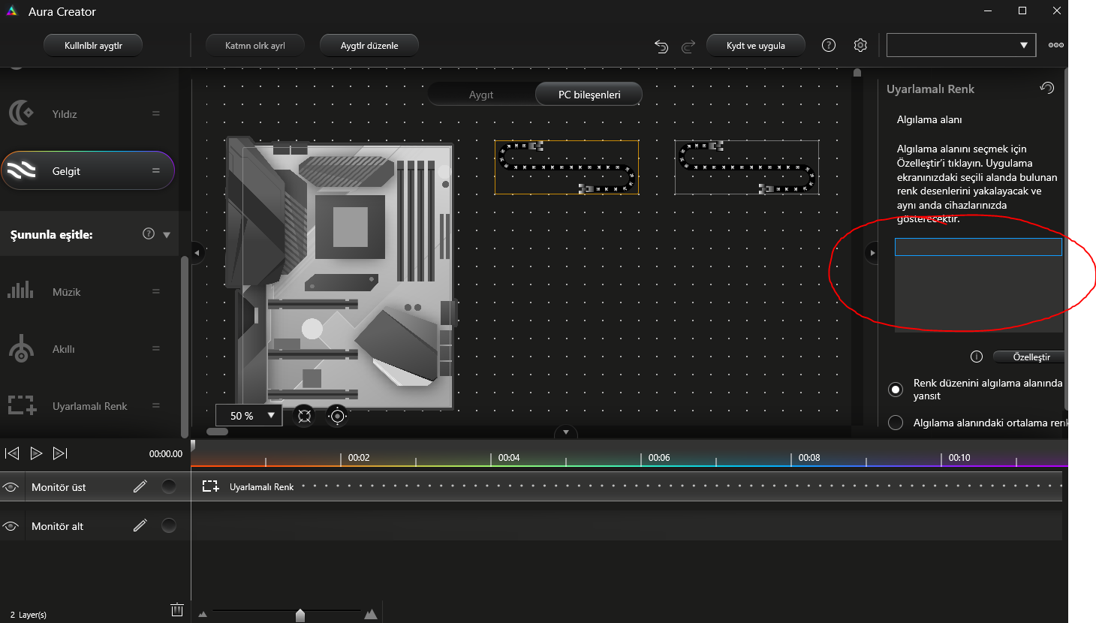
Task: Reset Uyarlamalı Renk settings with the revert icon
Action: pyautogui.click(x=1047, y=88)
